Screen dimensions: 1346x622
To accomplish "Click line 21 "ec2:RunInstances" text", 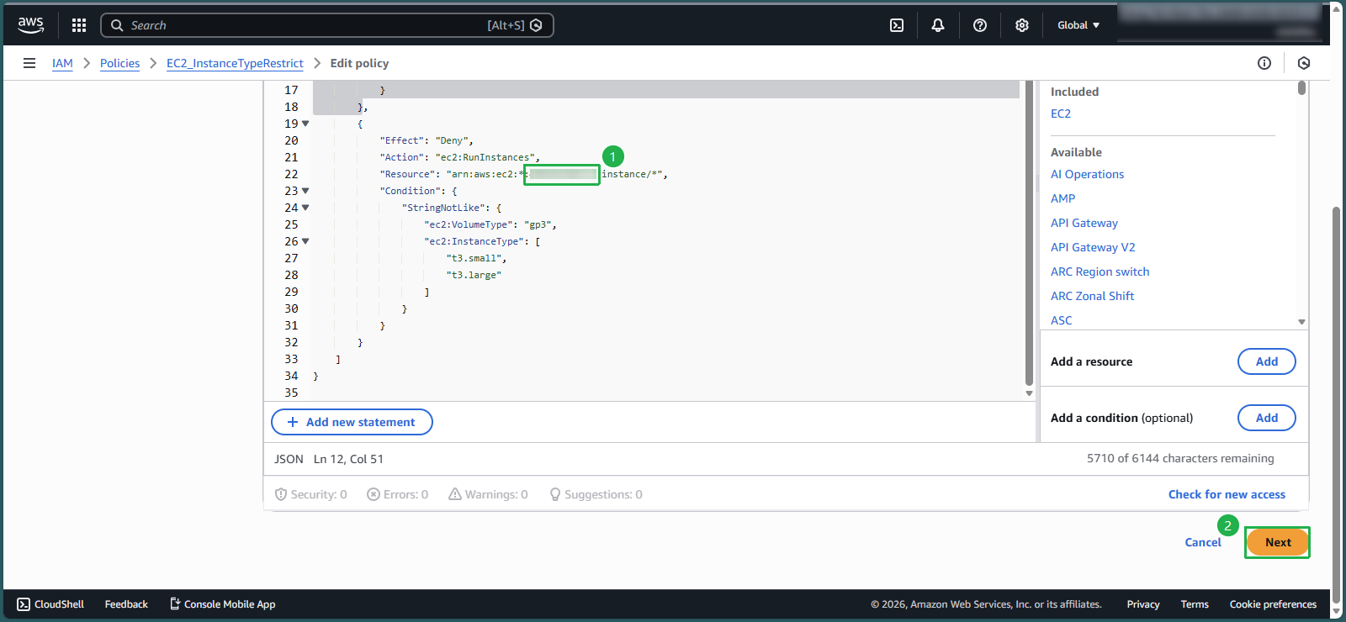I will 485,157.
